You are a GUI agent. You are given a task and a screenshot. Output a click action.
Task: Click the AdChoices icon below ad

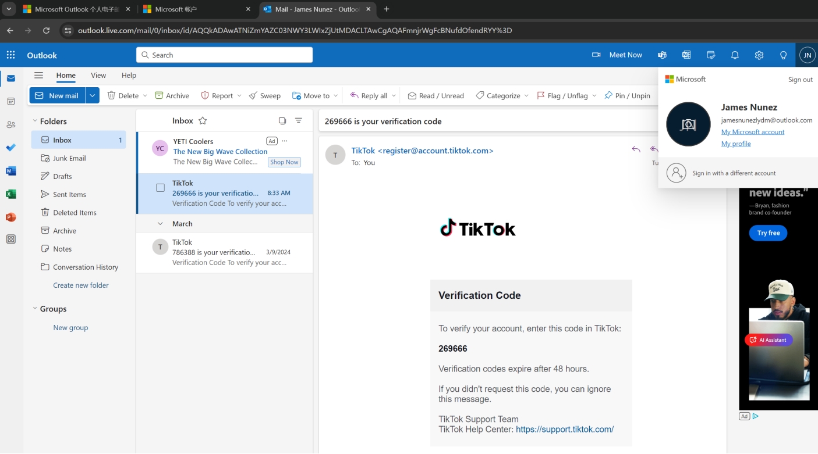(x=755, y=416)
